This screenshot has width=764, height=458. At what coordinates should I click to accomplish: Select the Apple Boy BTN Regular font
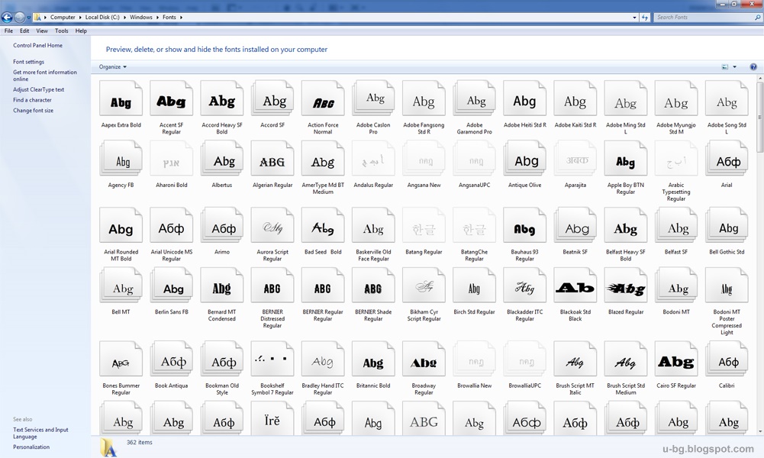626,159
